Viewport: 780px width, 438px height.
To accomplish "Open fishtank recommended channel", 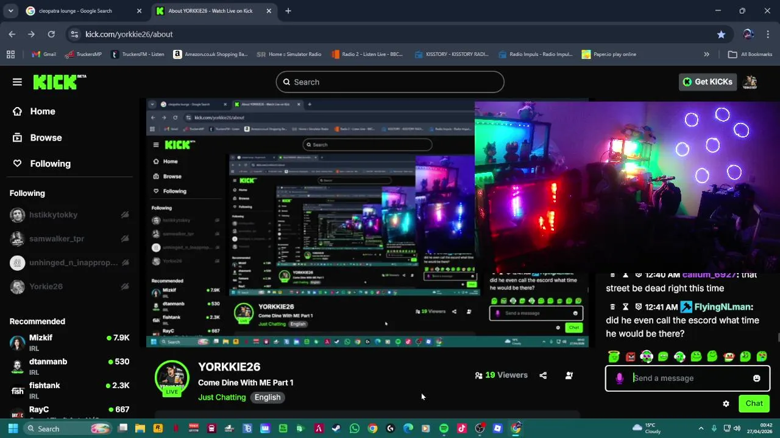I will (x=69, y=391).
